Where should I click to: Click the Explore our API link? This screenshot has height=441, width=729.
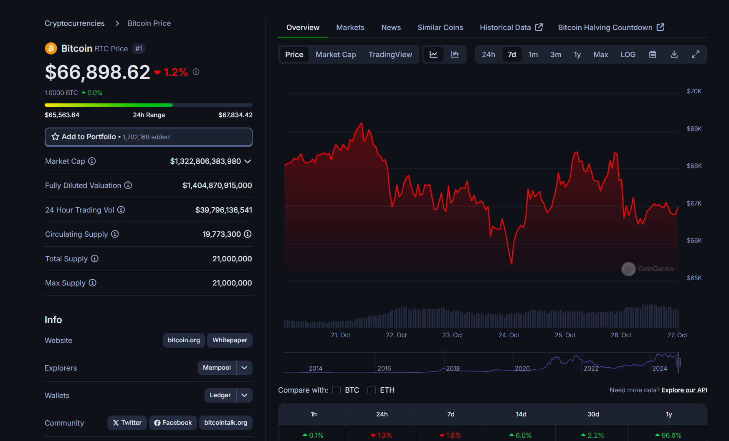[684, 390]
